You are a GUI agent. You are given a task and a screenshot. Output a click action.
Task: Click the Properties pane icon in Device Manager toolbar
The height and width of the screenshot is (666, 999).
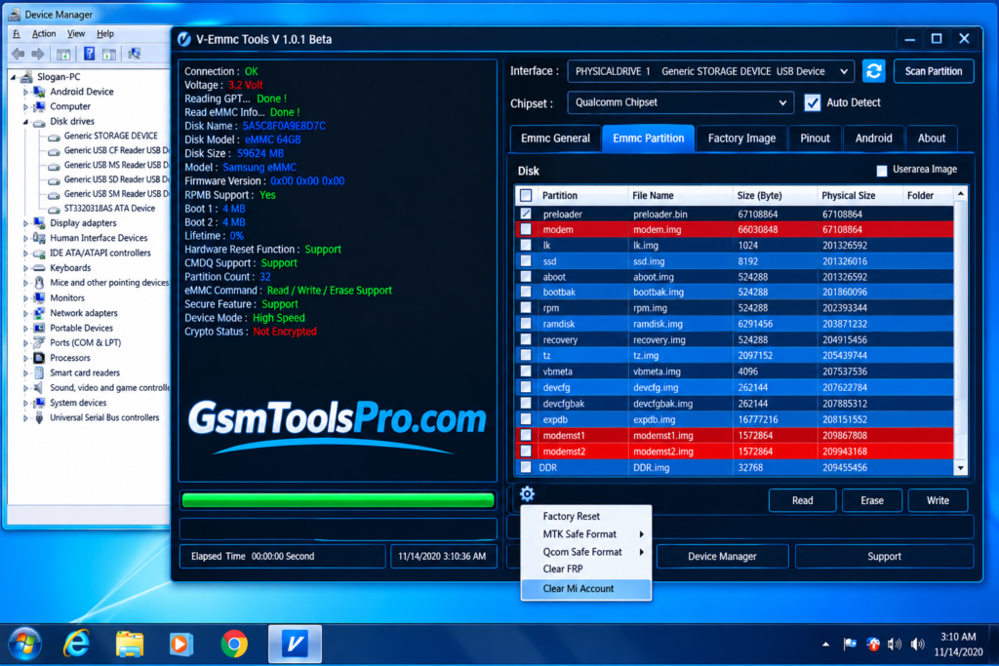tap(109, 55)
